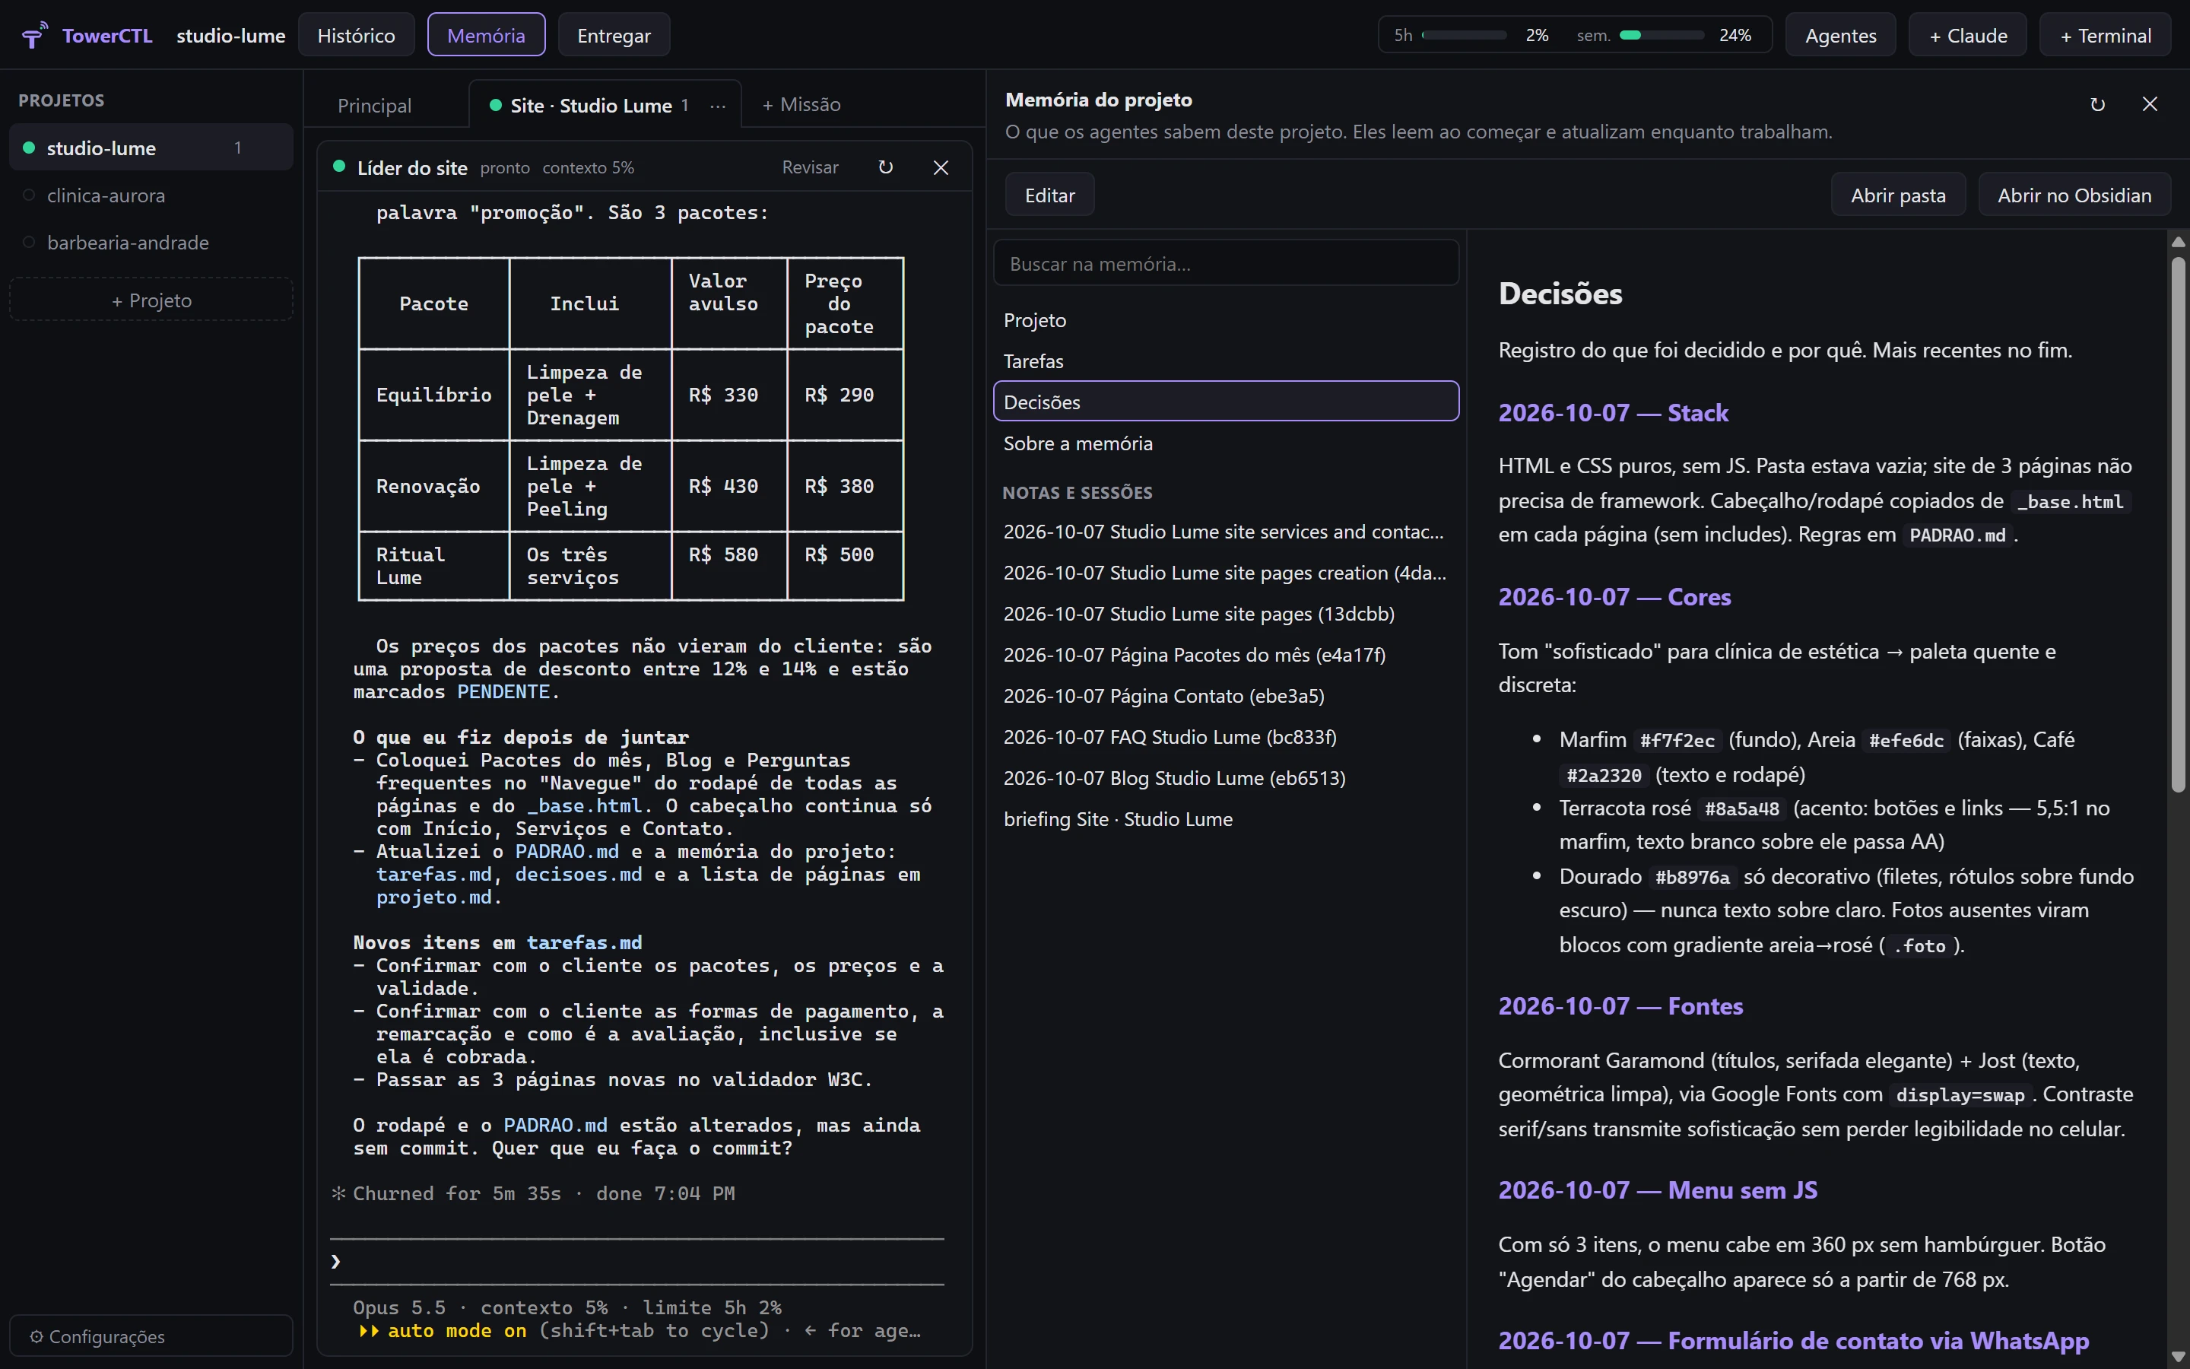This screenshot has height=1369, width=2190.
Task: Toggle the Memória view
Action: point(486,35)
